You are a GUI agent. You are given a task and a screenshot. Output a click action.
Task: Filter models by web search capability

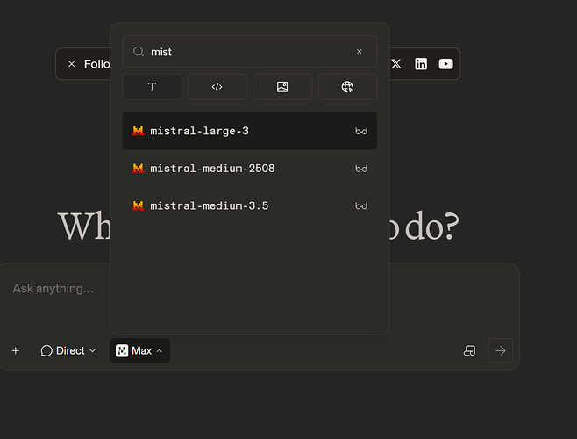tap(347, 87)
